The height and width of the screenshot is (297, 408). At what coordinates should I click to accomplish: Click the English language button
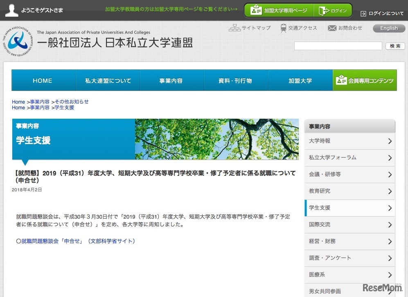[x=388, y=28]
